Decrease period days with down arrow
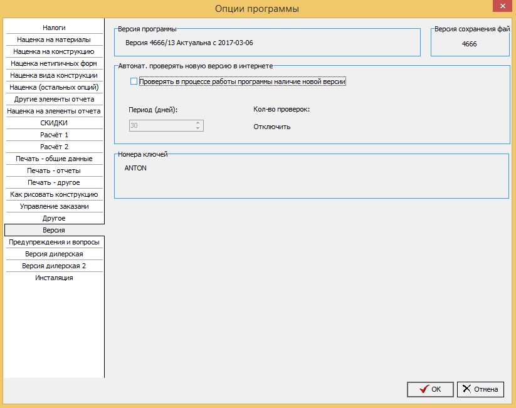The image size is (516, 408). [x=197, y=128]
